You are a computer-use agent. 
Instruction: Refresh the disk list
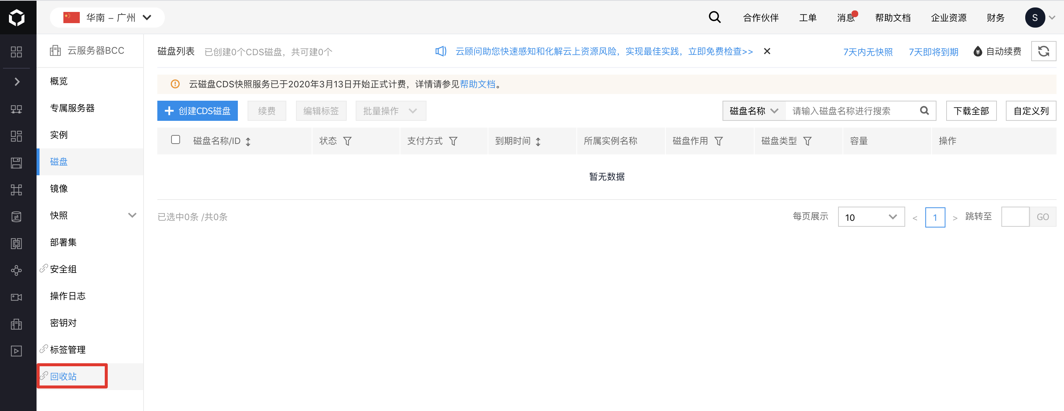point(1043,51)
